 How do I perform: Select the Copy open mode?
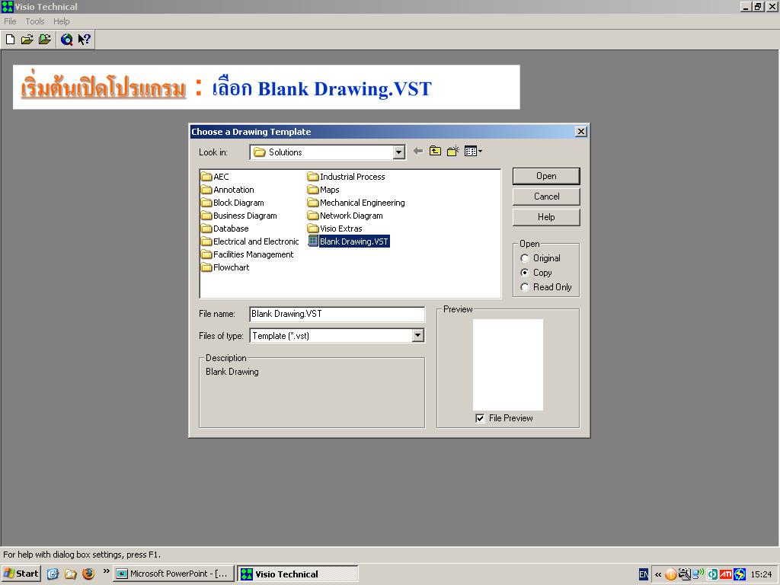524,273
